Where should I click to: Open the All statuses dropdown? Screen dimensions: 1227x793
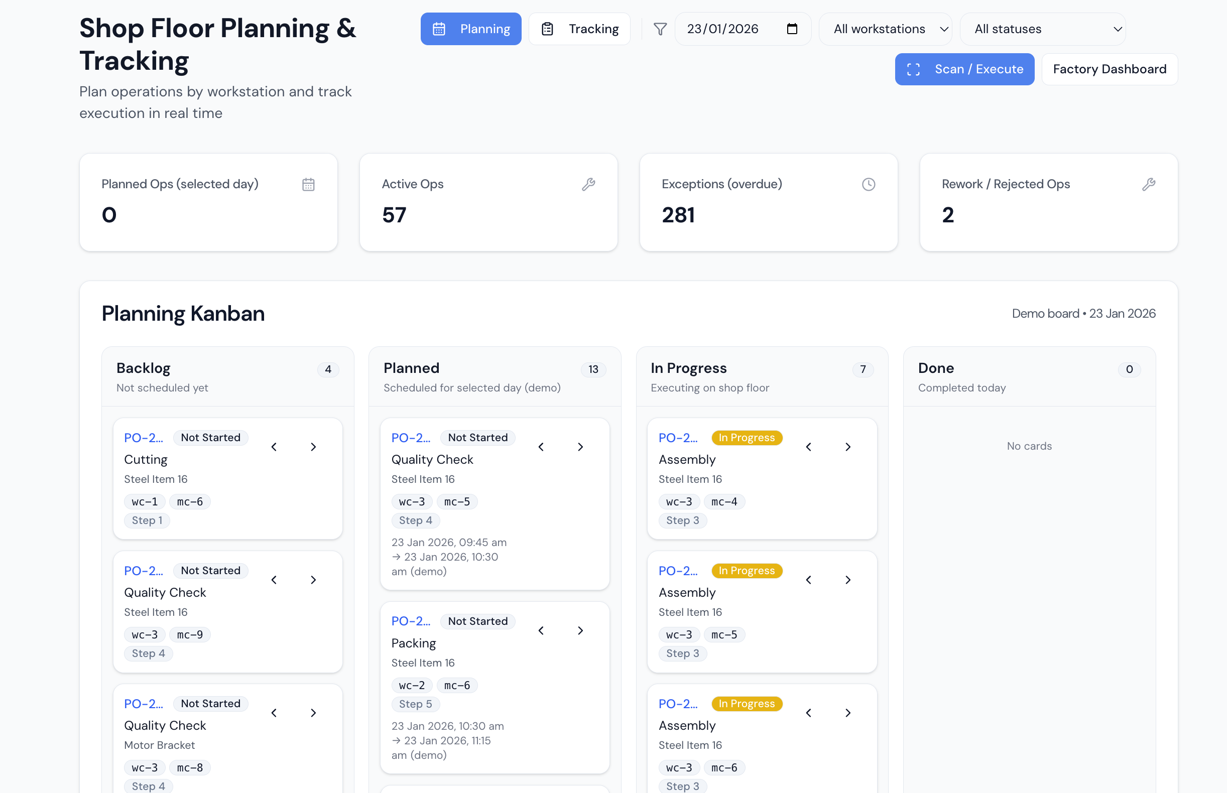[x=1042, y=29]
